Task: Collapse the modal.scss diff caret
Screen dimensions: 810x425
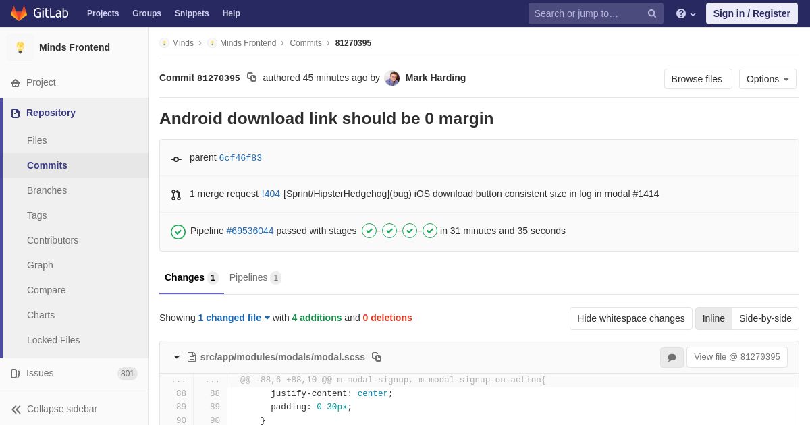Action: (177, 357)
